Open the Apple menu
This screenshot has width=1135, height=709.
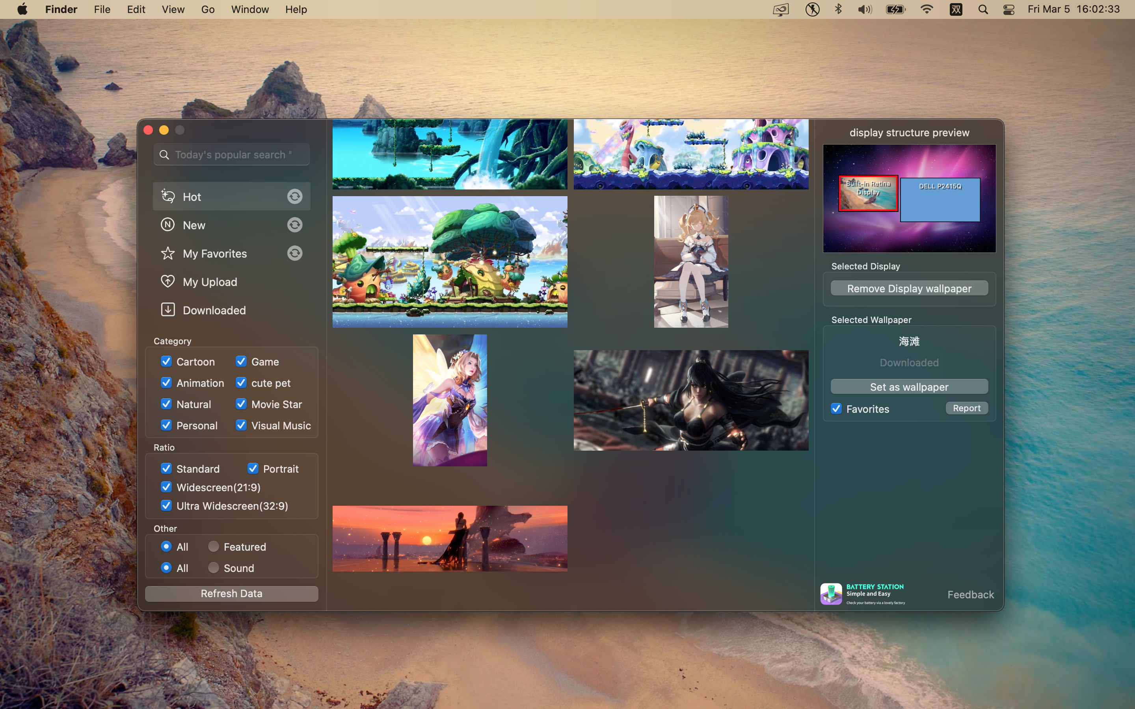(x=22, y=9)
